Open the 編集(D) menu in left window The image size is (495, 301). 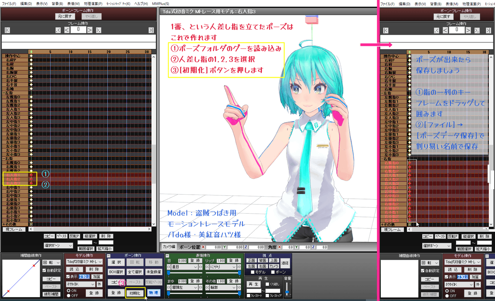pos(27,4)
